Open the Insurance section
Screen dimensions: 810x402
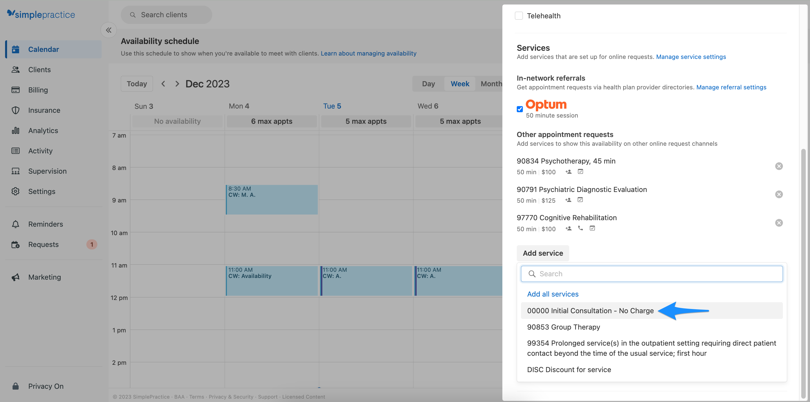point(44,110)
